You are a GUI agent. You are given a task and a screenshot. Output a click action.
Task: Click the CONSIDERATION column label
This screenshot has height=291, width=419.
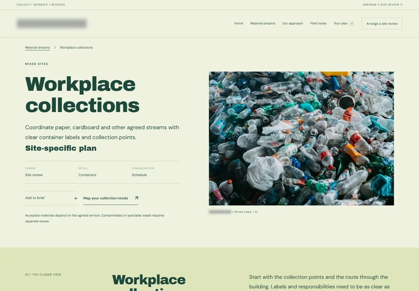[143, 168]
